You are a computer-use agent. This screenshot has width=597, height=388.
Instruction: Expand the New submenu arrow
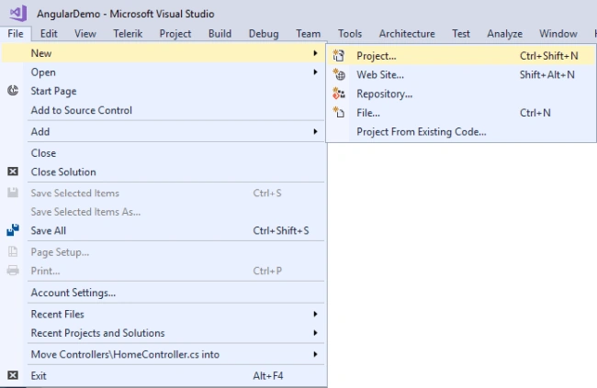[315, 53]
